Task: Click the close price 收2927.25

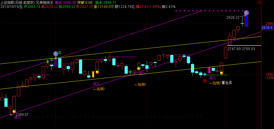Action: (x=85, y=7)
